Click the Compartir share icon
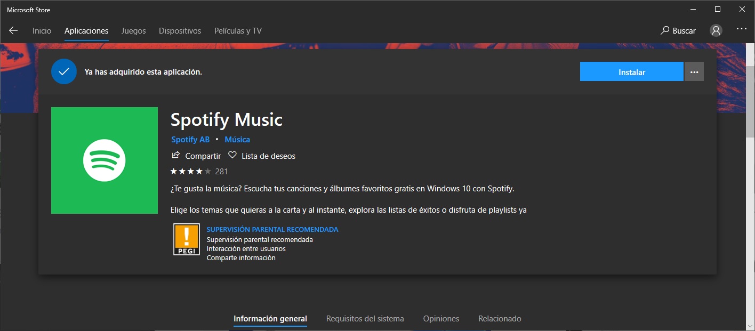This screenshot has height=331, width=755. coord(175,156)
